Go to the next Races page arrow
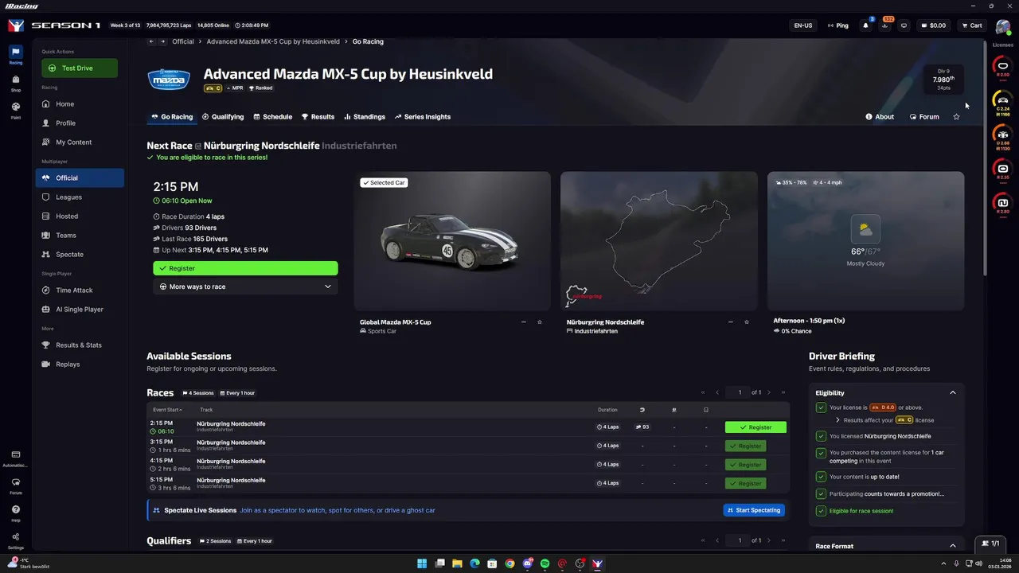Image resolution: width=1019 pixels, height=573 pixels. pos(769,392)
